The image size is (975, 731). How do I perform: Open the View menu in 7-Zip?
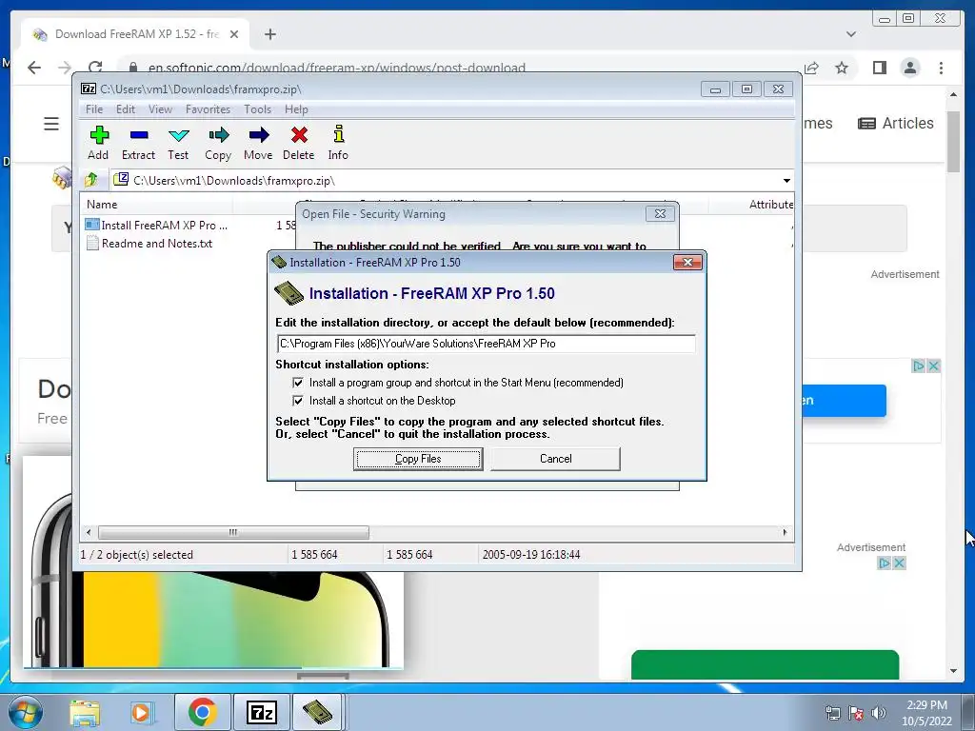tap(160, 109)
